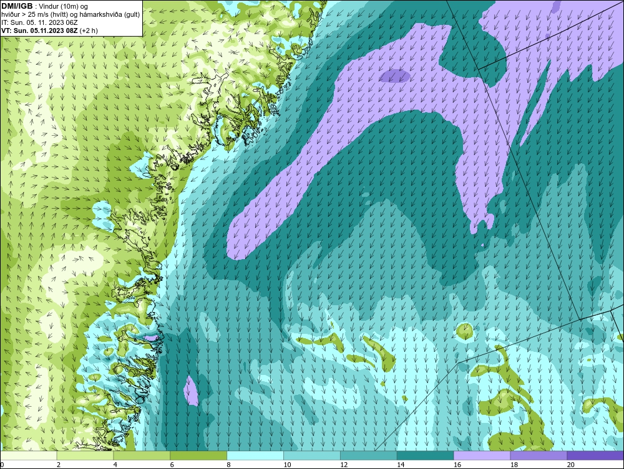
Task: Click the 10–12 m/s turquoise legend swatch
Action: tap(312, 455)
